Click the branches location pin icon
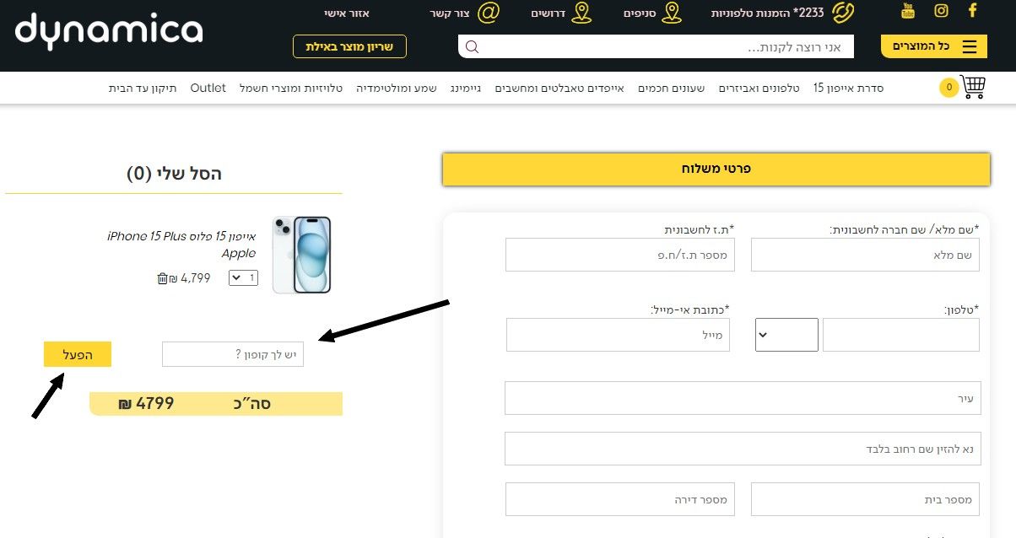Screen dimensions: 1016x538 pyautogui.click(x=672, y=13)
